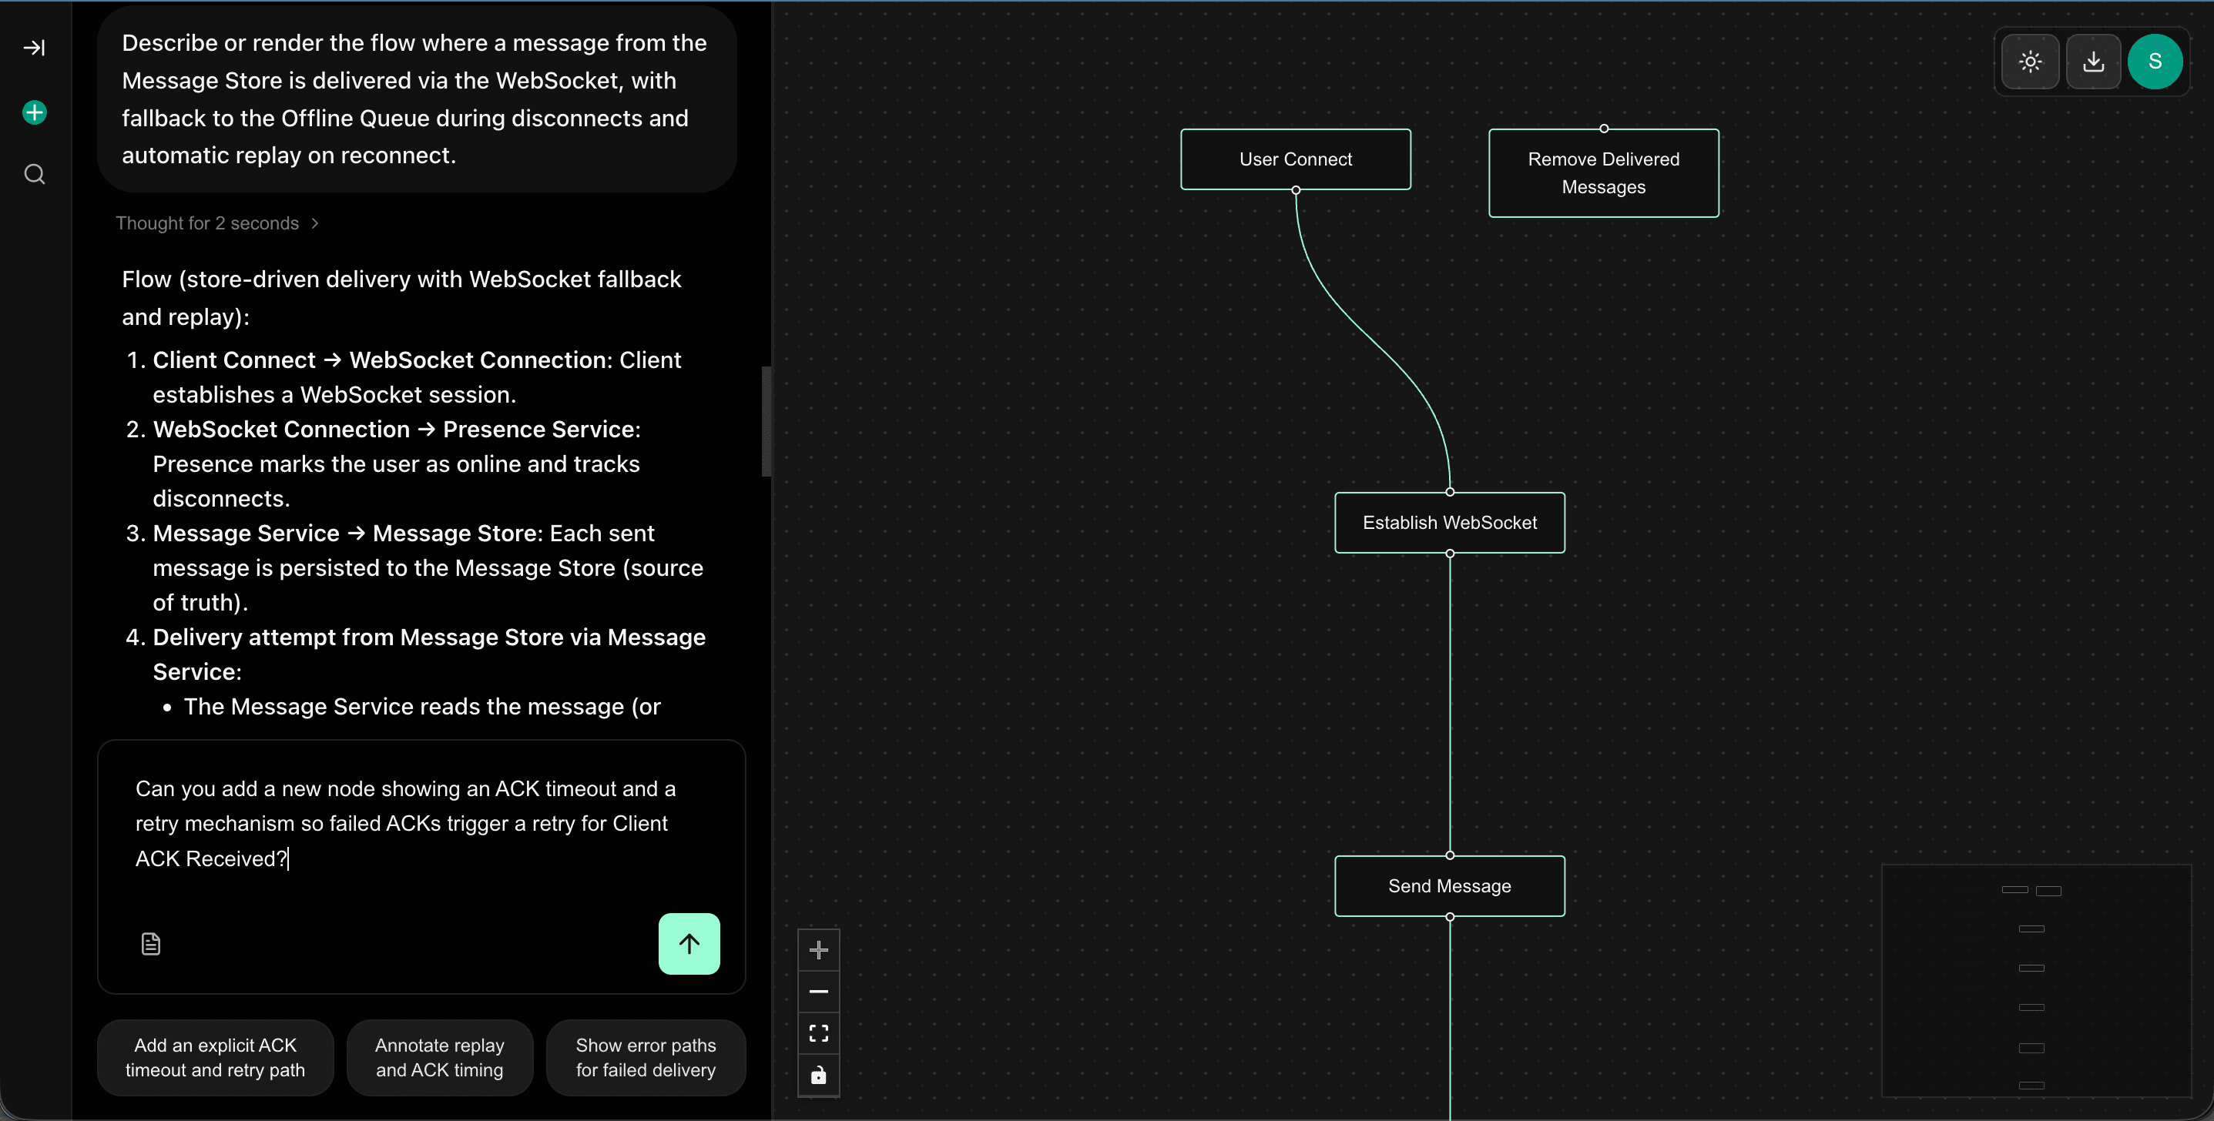Image resolution: width=2214 pixels, height=1121 pixels.
Task: Toggle canvas interactivity lock
Action: pyautogui.click(x=818, y=1075)
